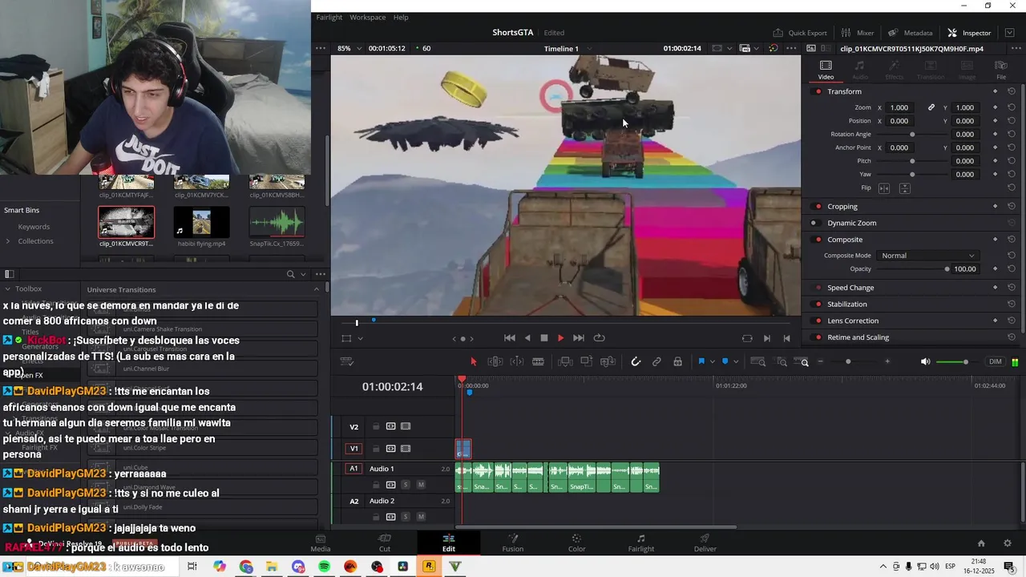
Task: Open the Workspace menu
Action: (x=367, y=17)
